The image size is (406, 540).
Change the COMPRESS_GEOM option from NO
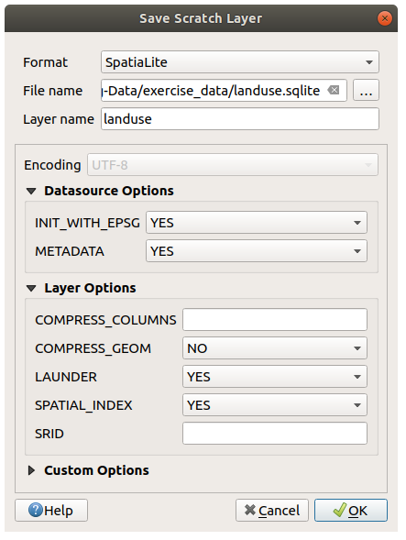point(275,348)
